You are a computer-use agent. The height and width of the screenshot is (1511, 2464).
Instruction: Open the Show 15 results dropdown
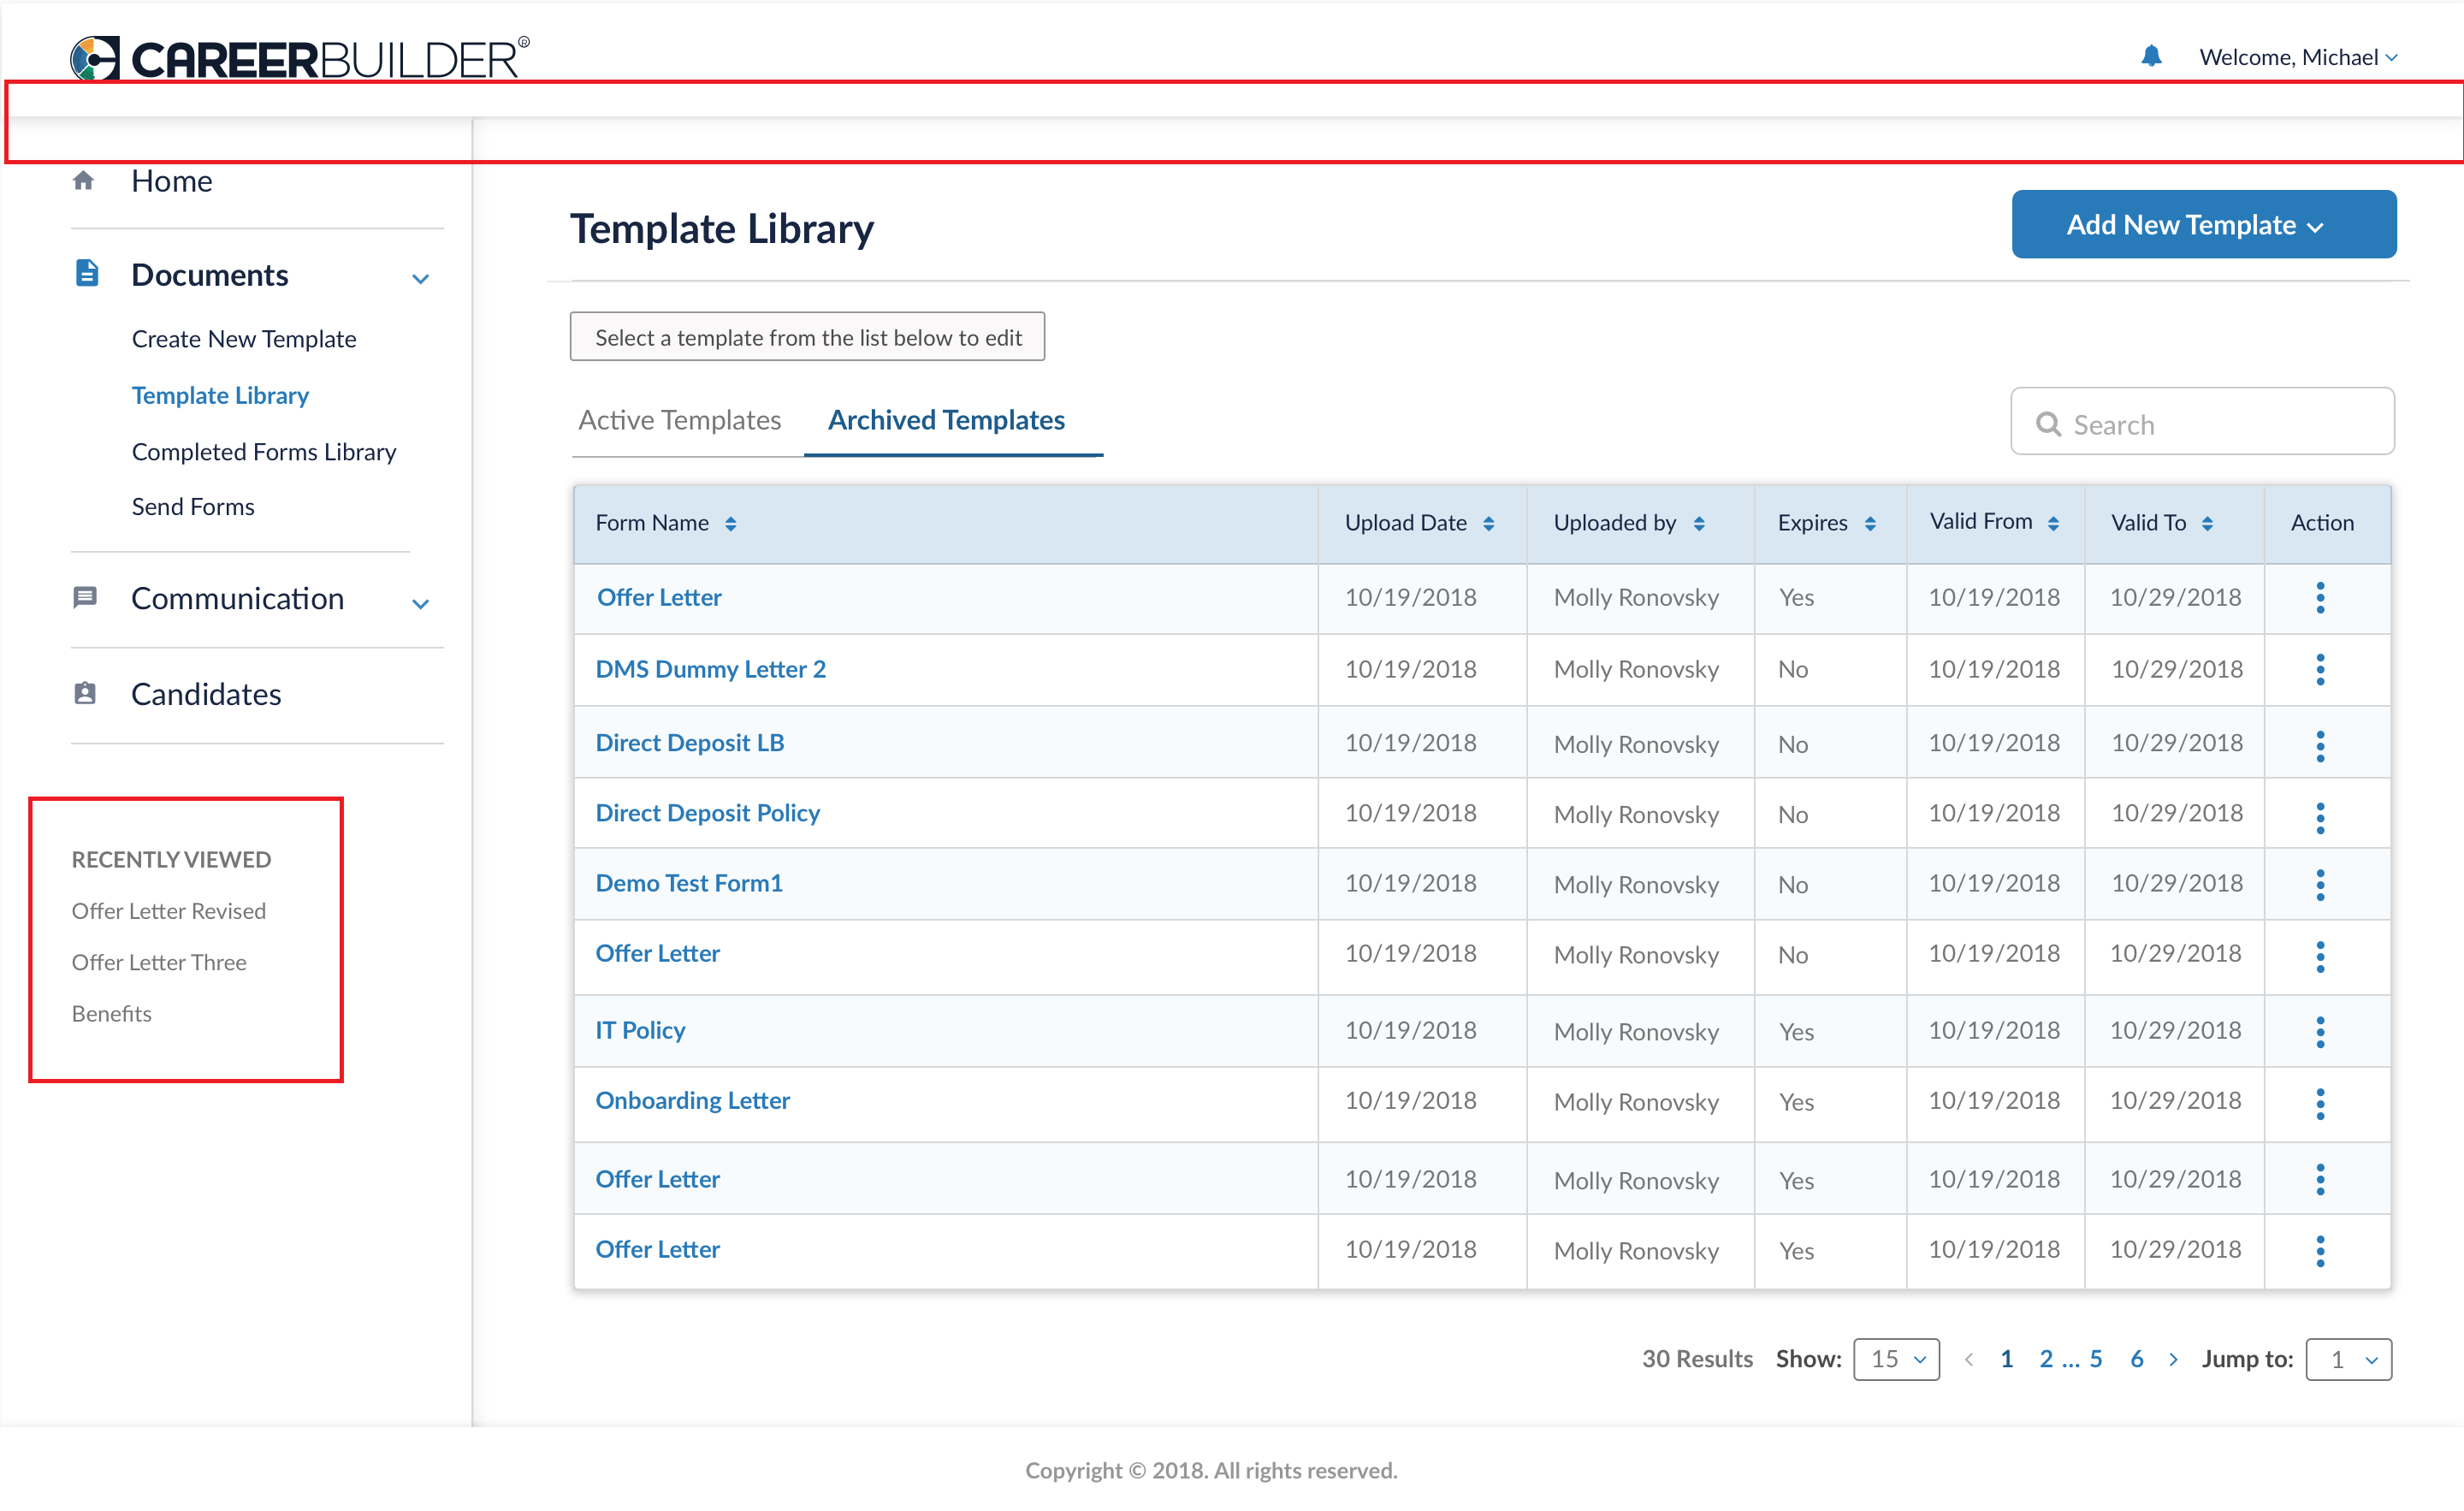(x=1896, y=1359)
